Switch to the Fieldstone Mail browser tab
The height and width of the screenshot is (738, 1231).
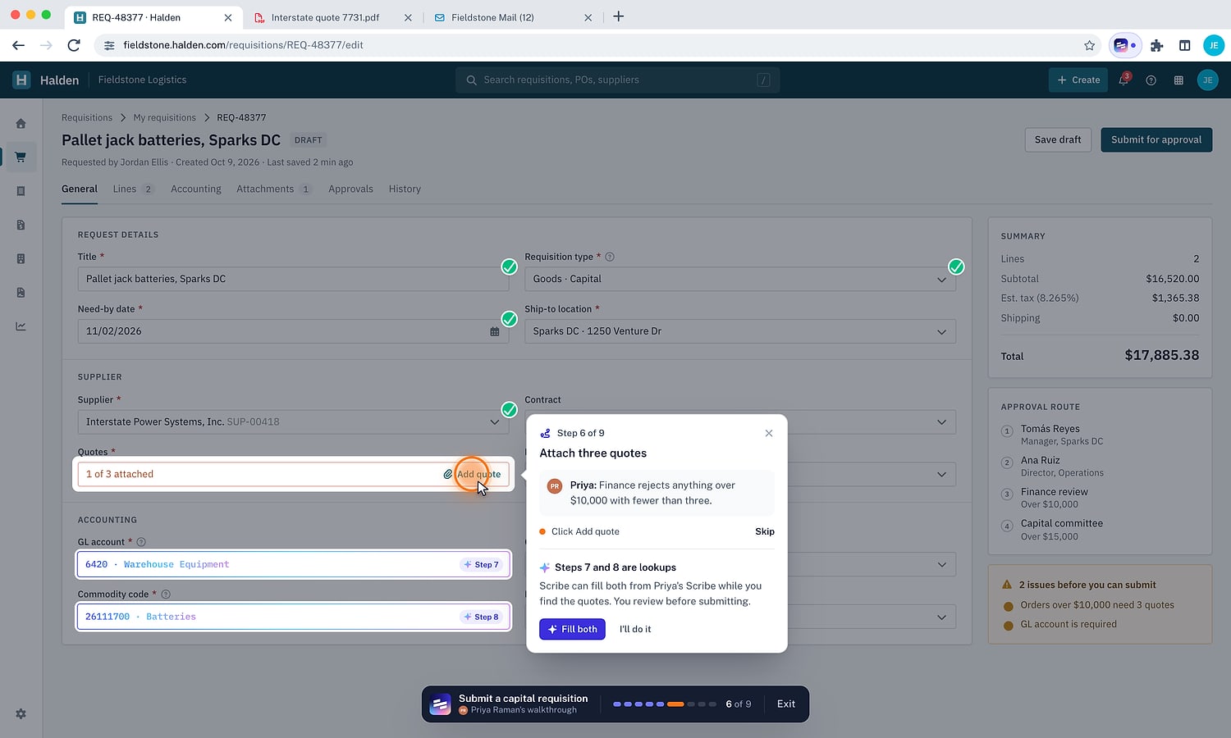click(x=514, y=17)
